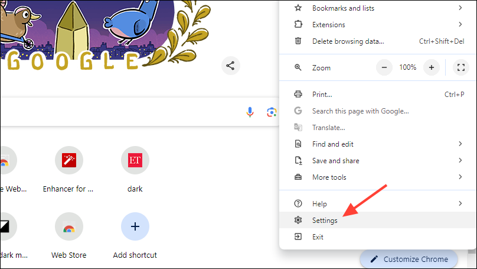The width and height of the screenshot is (477, 269).
Task: Click the Add shortcut label
Action: pos(135,255)
